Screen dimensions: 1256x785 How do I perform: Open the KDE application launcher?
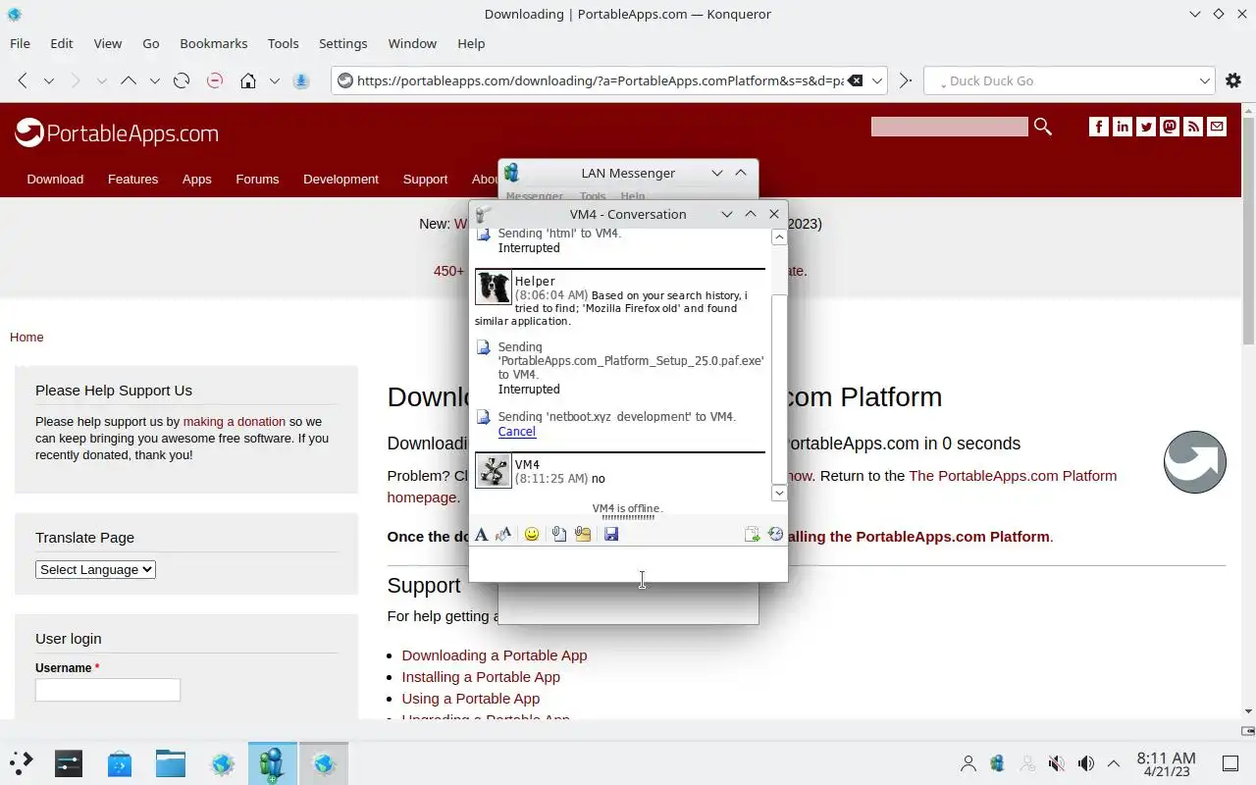pos(21,763)
